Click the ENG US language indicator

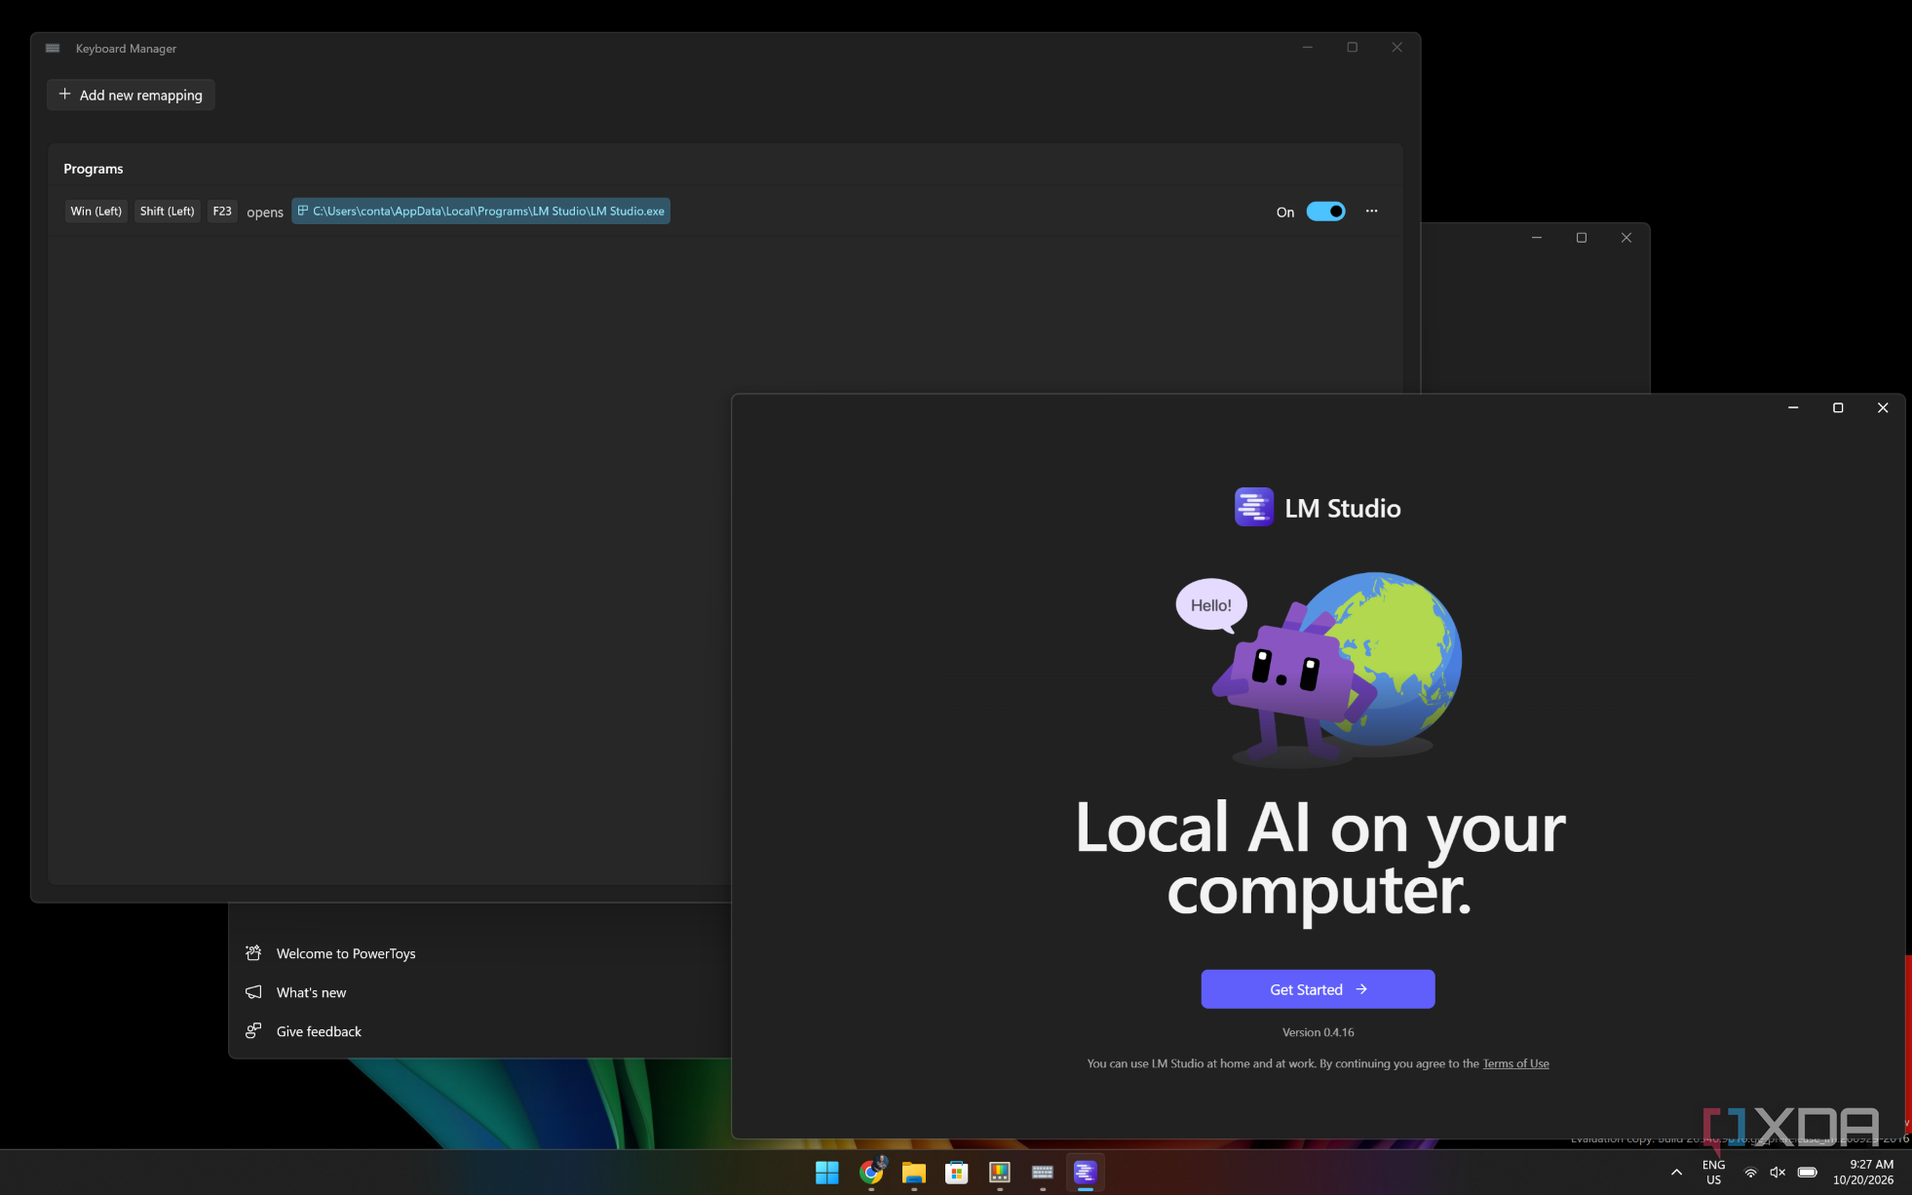[x=1714, y=1173]
